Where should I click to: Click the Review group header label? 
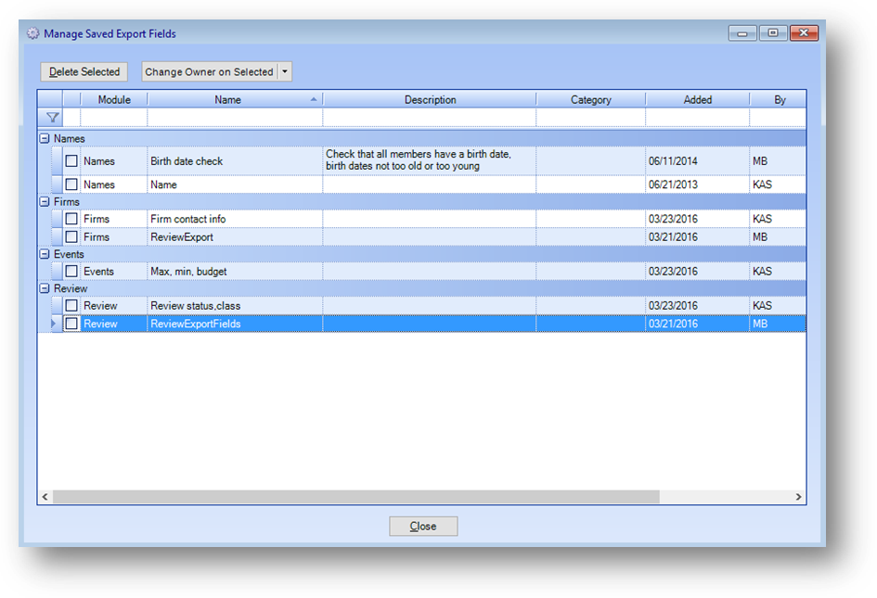click(71, 288)
